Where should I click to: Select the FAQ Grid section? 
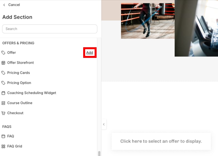[49, 146]
